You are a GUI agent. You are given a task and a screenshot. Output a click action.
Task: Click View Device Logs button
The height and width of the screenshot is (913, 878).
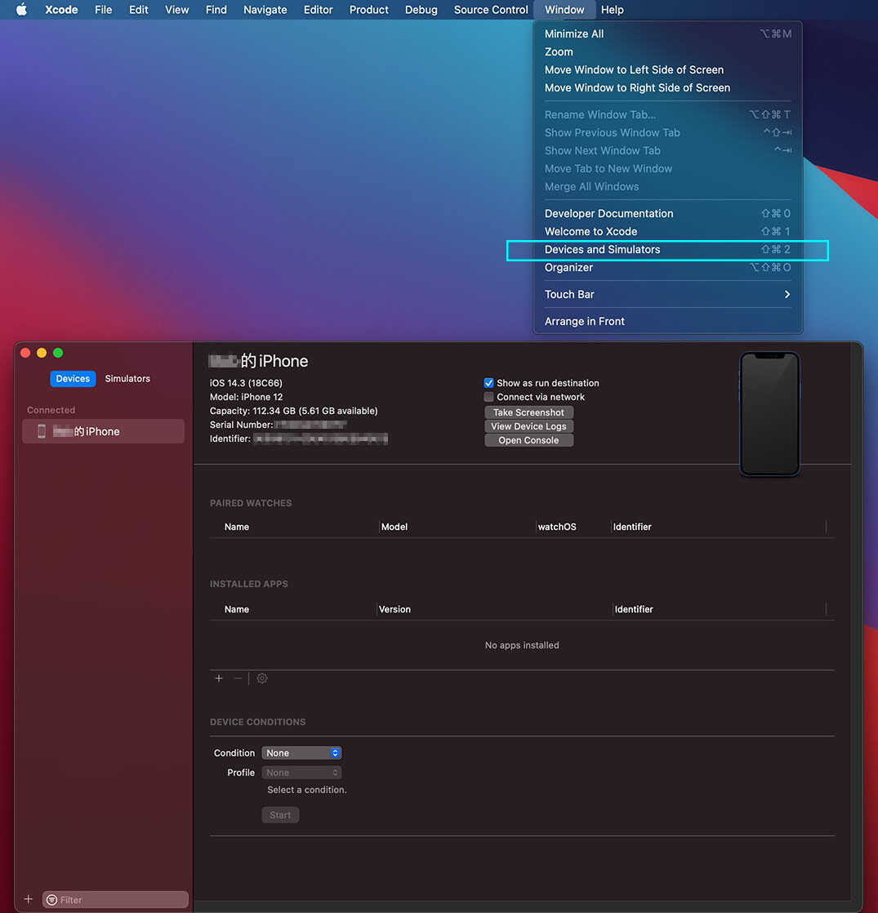tap(528, 426)
